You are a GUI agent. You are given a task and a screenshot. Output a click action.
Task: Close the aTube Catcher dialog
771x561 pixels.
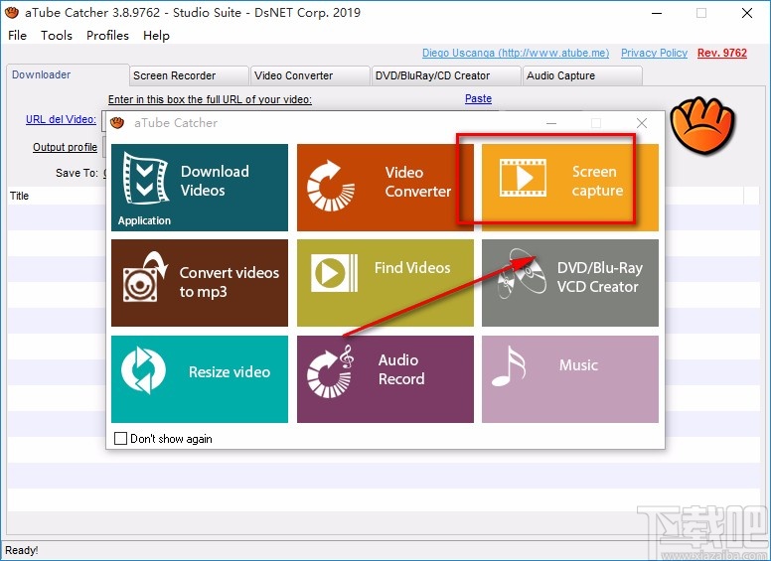click(641, 123)
